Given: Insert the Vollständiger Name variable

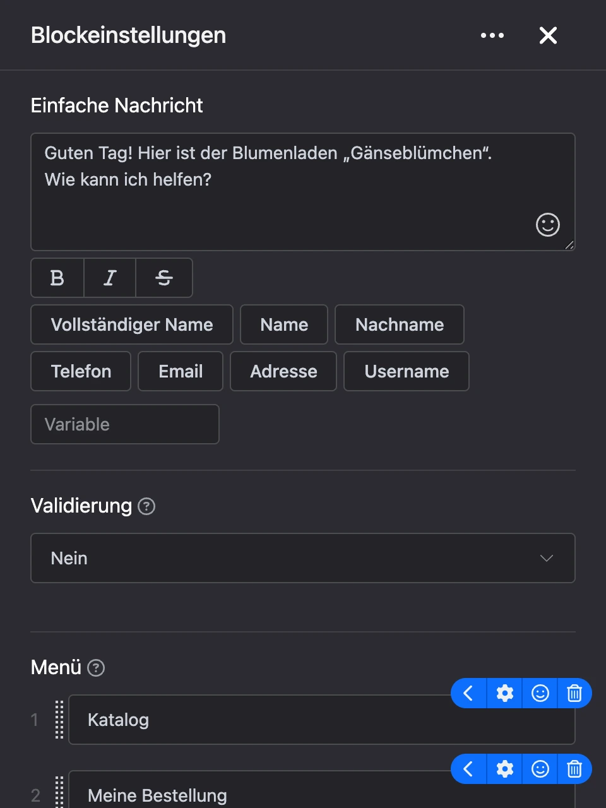Looking at the screenshot, I should pos(132,324).
